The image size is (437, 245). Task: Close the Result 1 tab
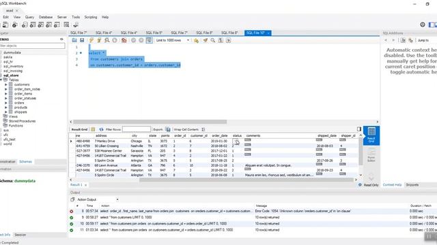(x=85, y=185)
